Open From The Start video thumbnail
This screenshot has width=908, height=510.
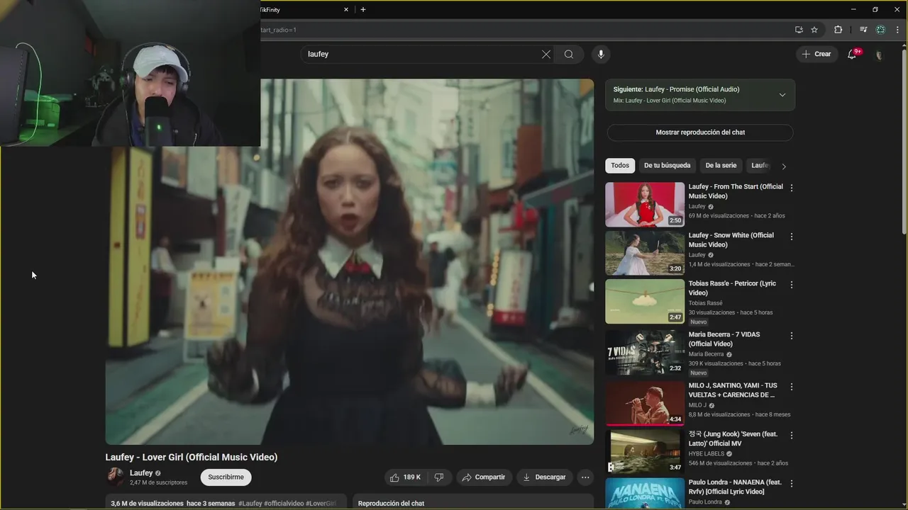click(645, 205)
